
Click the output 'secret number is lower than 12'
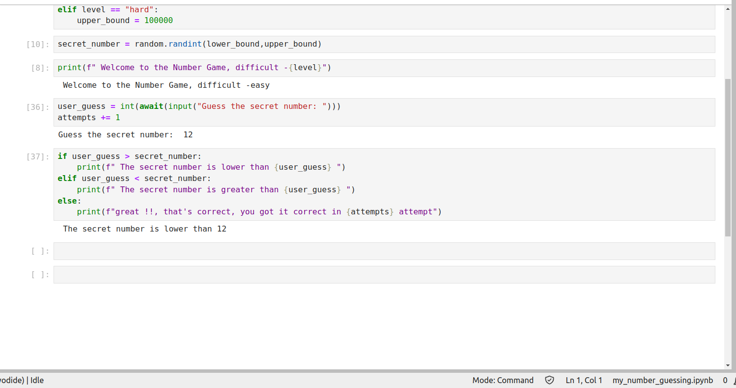(x=144, y=229)
